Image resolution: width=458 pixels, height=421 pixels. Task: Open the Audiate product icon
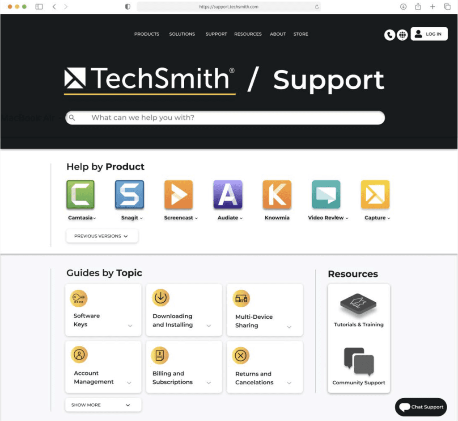pos(228,194)
